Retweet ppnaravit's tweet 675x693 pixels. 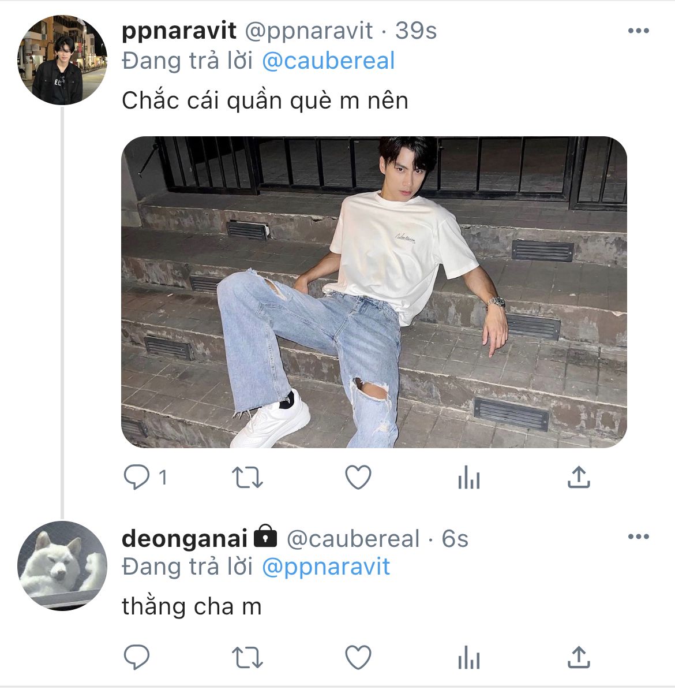(x=247, y=478)
